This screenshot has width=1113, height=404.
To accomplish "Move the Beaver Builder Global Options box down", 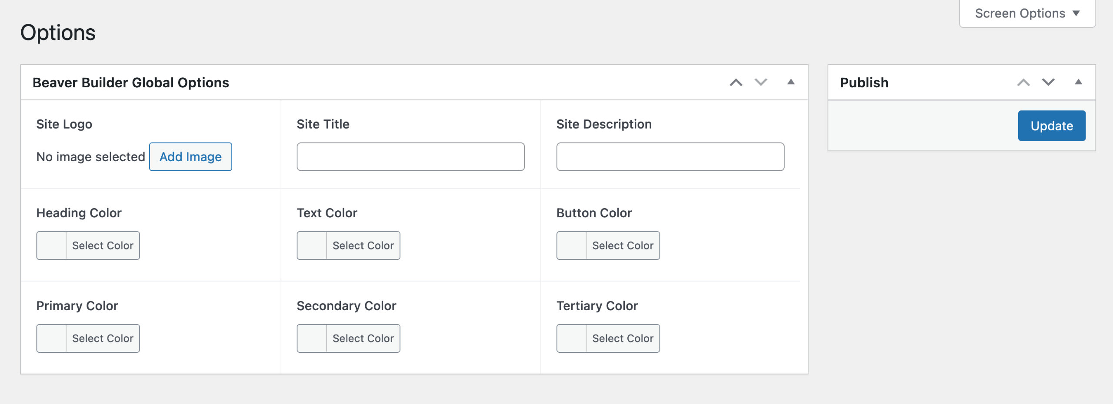I will click(760, 82).
